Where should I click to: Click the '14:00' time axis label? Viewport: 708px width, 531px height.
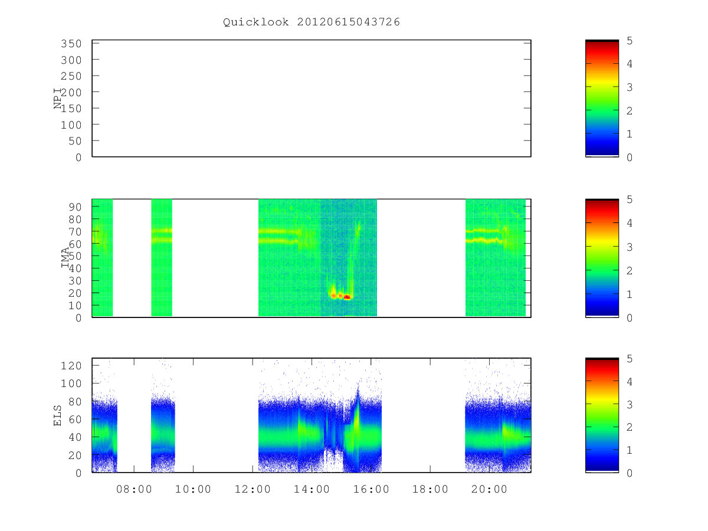tap(312, 489)
